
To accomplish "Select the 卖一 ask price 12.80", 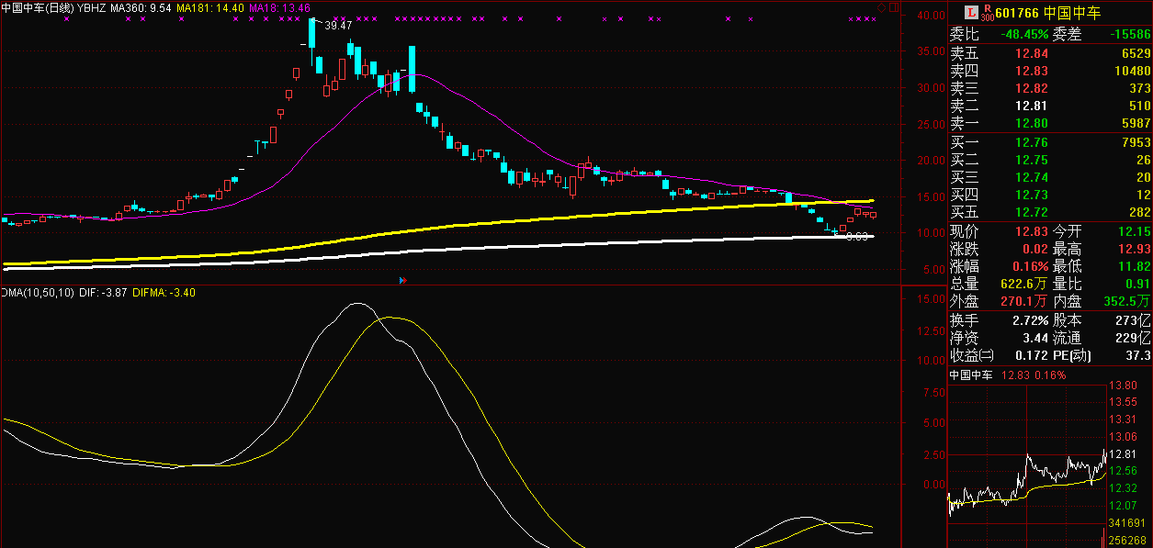I will click(x=1033, y=123).
